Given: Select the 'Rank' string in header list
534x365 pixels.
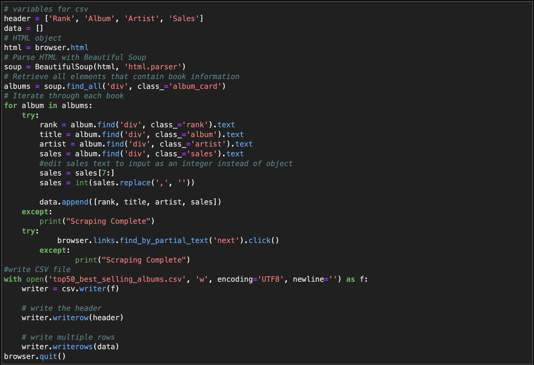Looking at the screenshot, I should point(62,19).
